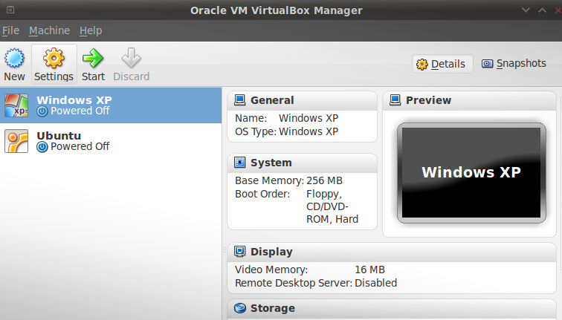This screenshot has height=320, width=562.
Task: Click Windows XP powered-off status icon
Action: [x=42, y=111]
